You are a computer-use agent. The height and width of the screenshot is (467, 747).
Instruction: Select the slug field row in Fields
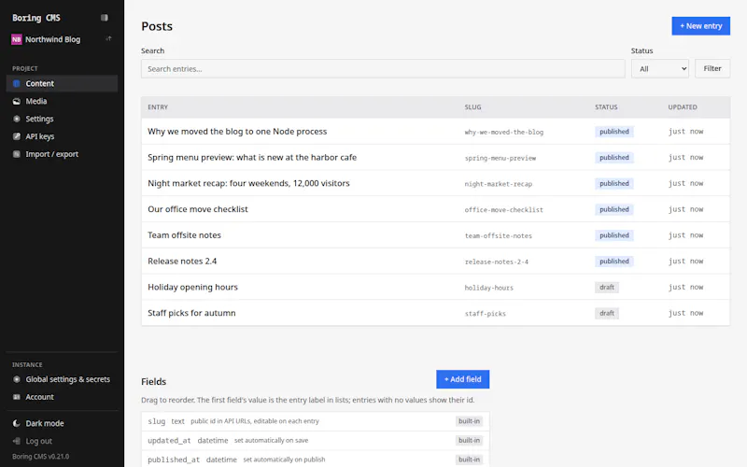pyautogui.click(x=316, y=421)
